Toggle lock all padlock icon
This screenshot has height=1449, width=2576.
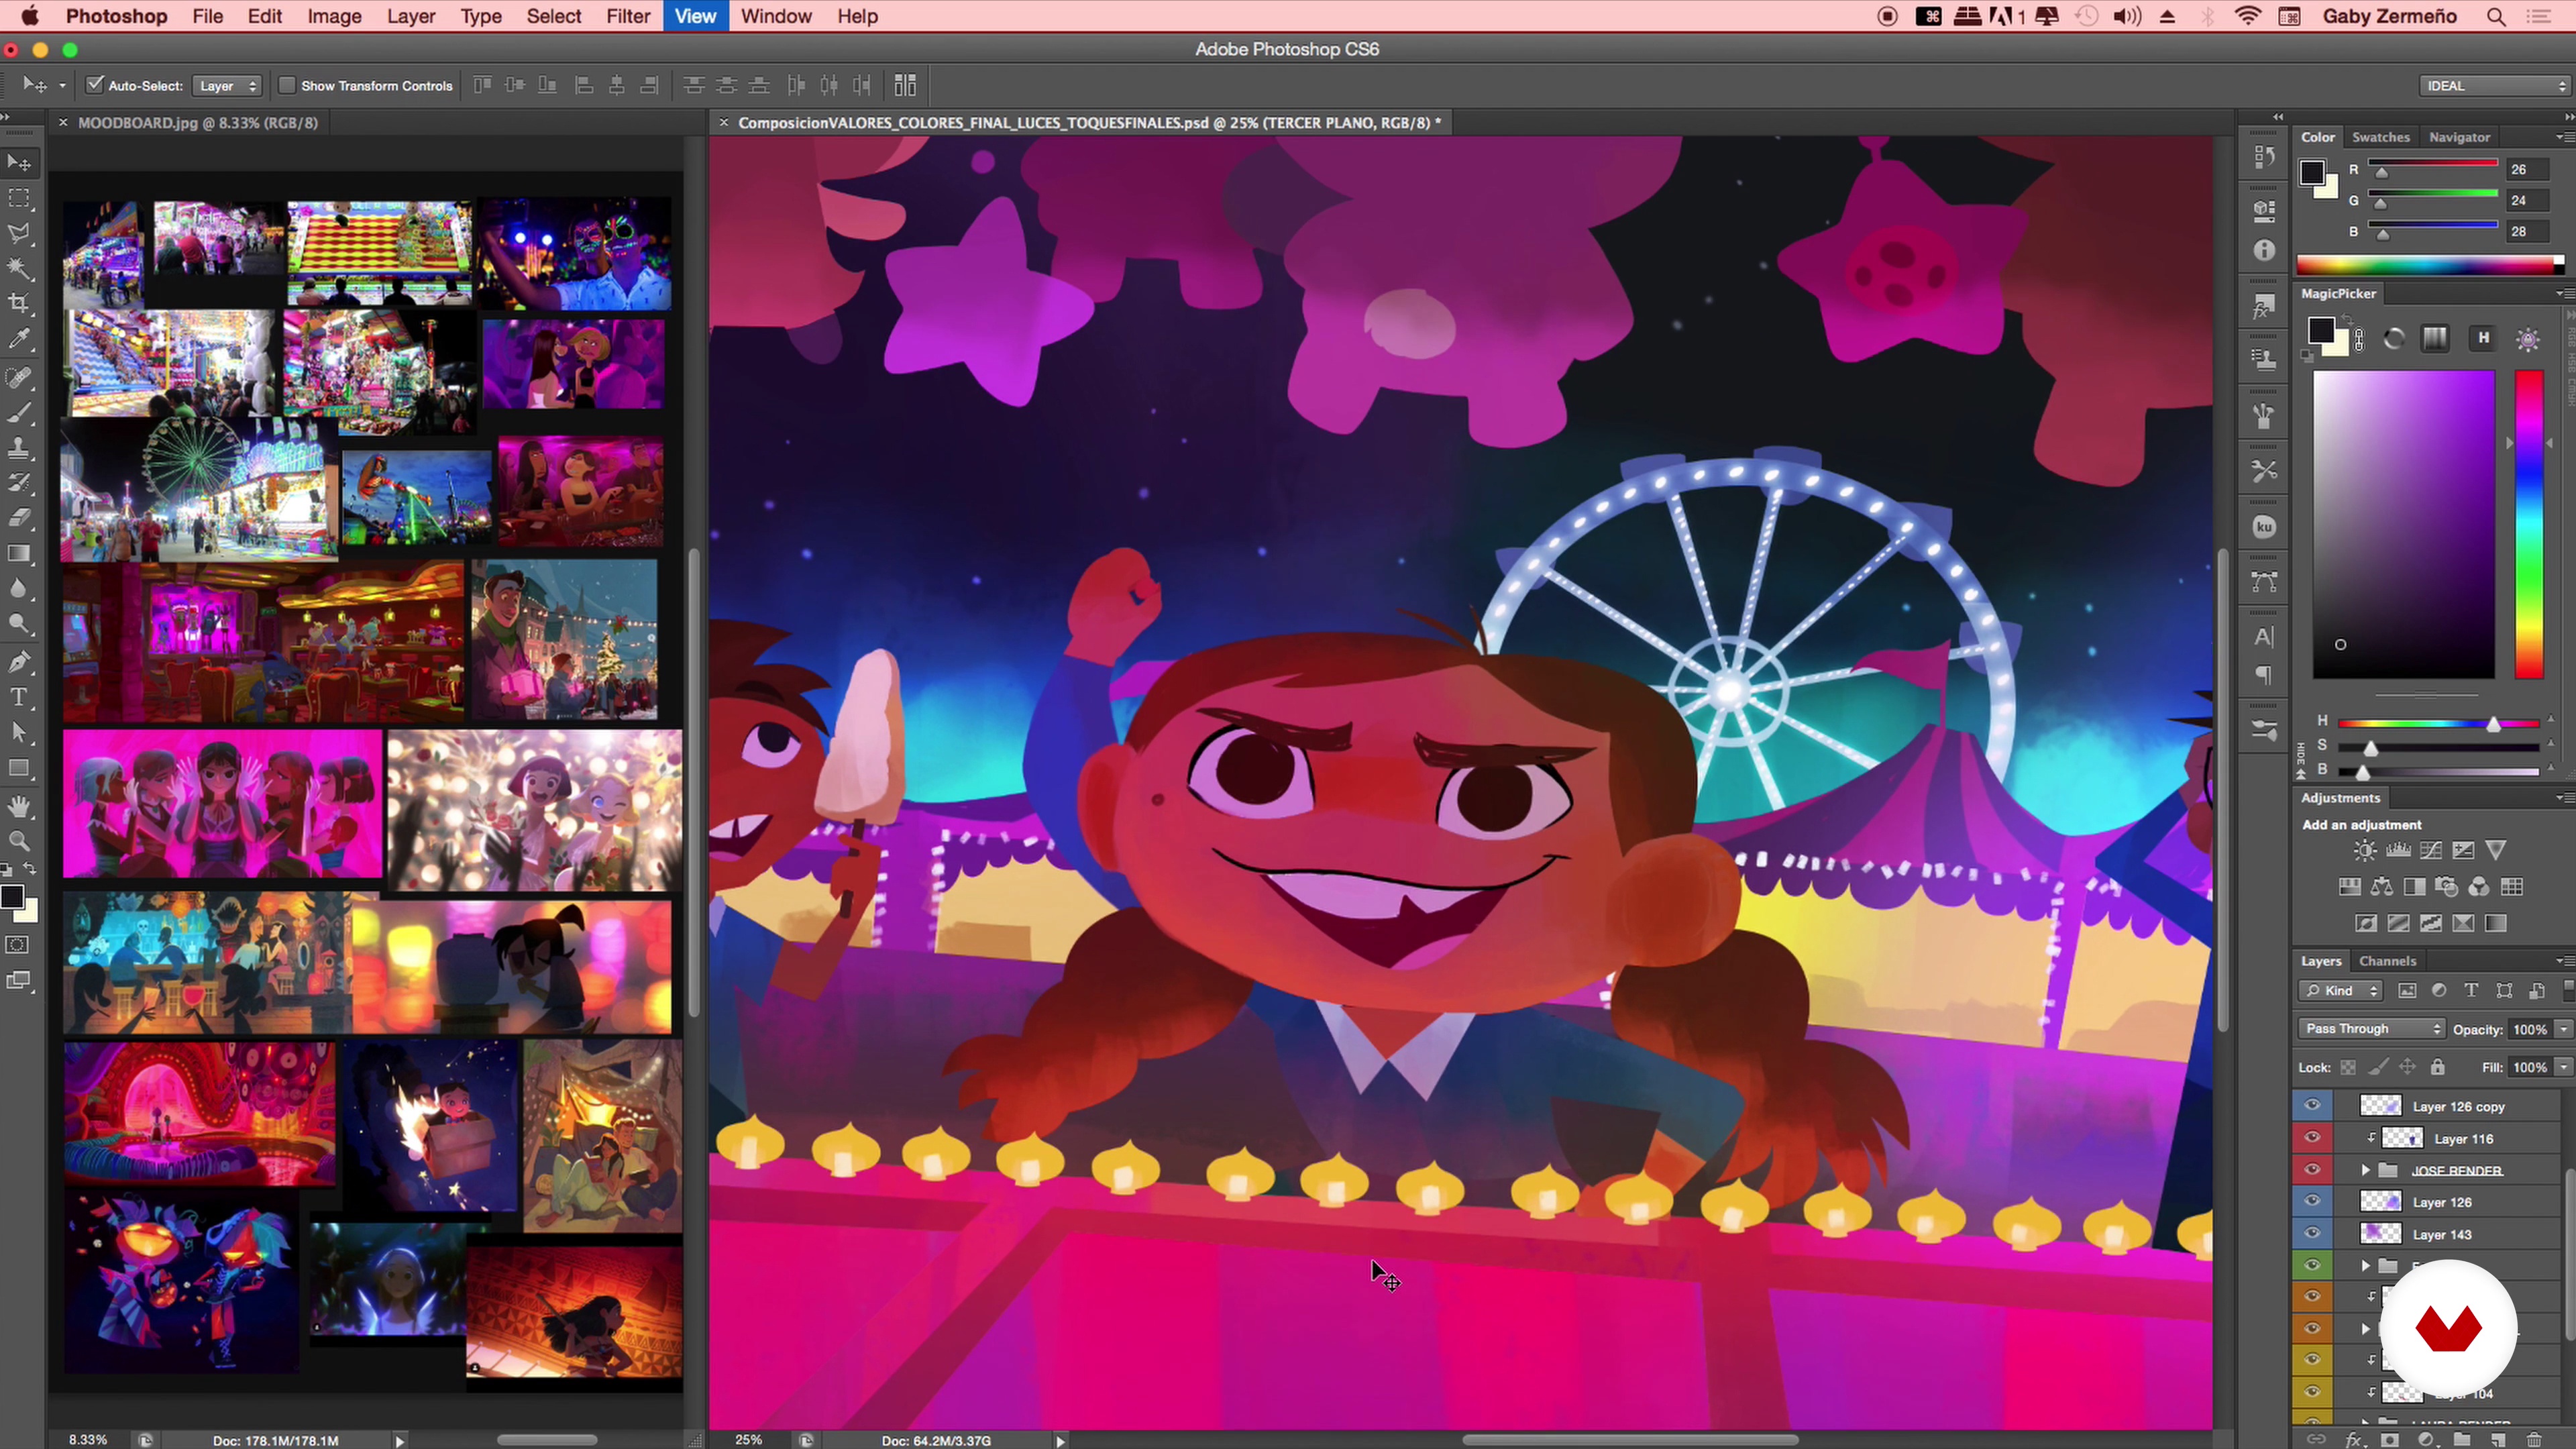click(x=2438, y=1067)
